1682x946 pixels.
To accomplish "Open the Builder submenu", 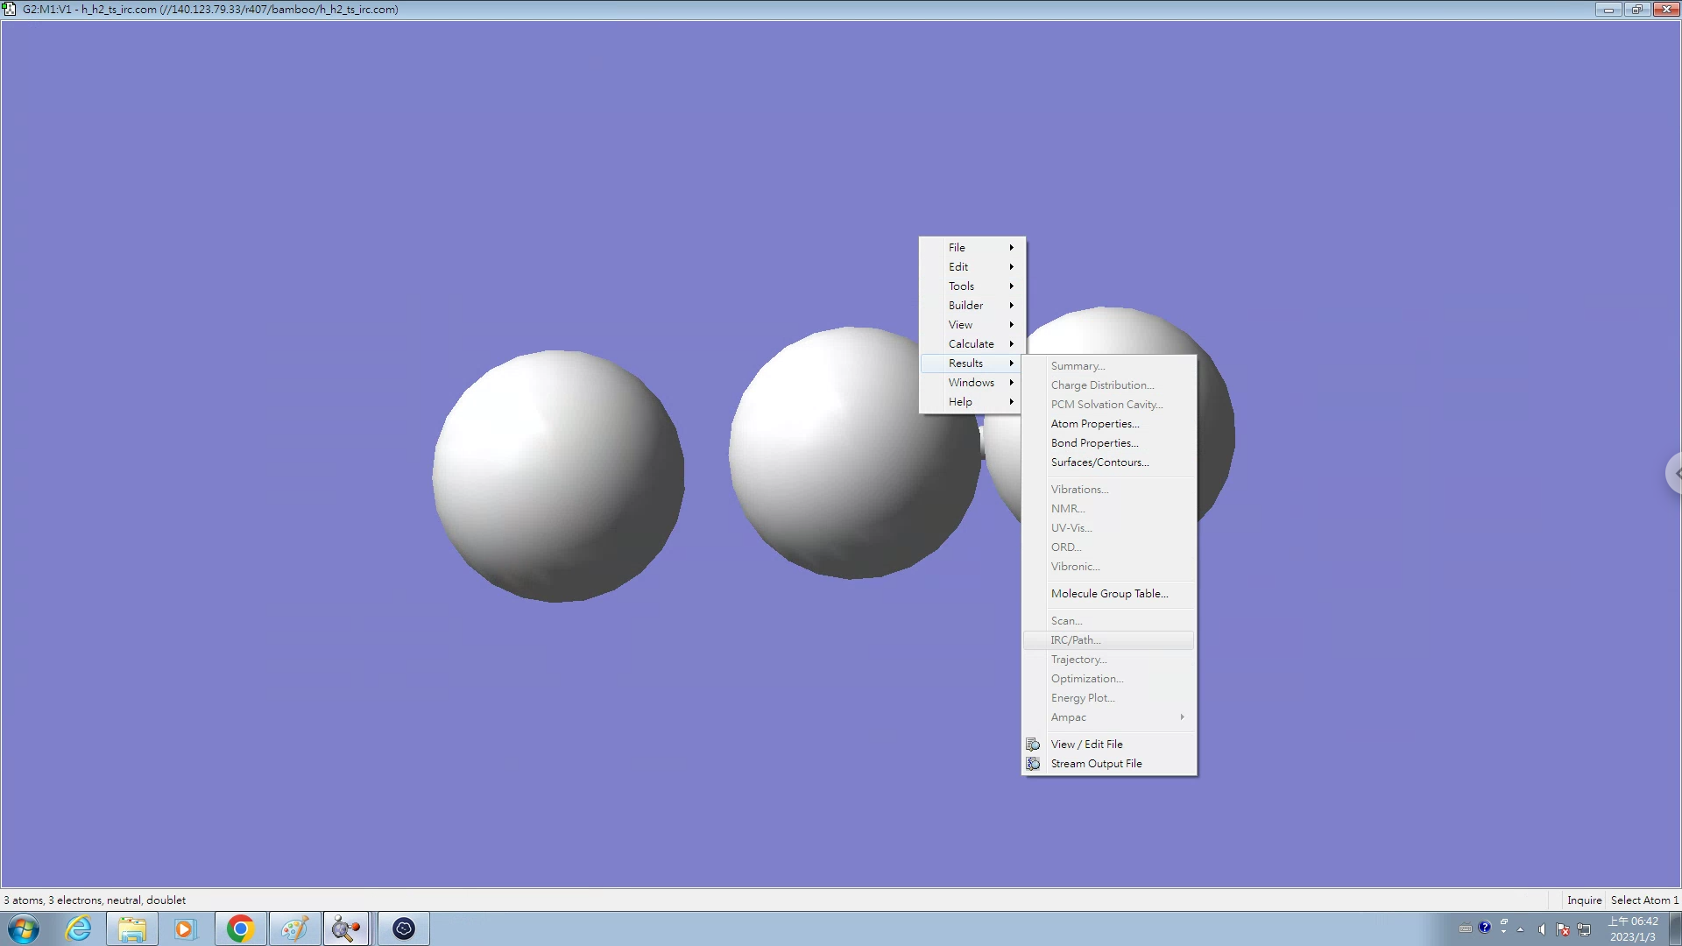I will coord(972,306).
